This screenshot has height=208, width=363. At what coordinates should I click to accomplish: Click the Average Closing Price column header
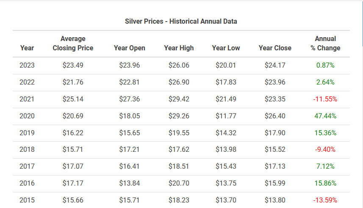[x=73, y=43]
